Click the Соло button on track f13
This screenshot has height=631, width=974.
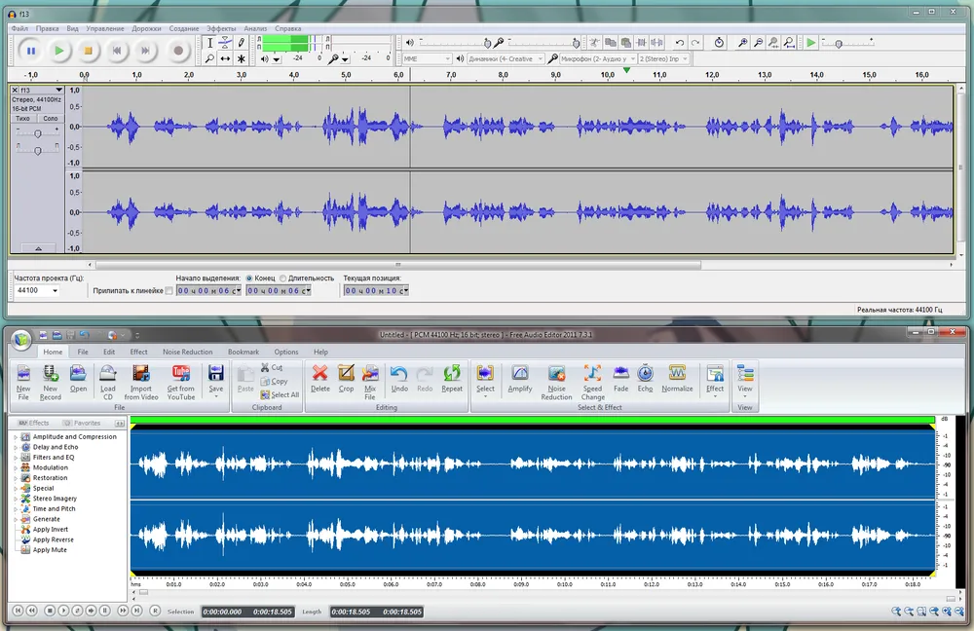[x=50, y=118]
